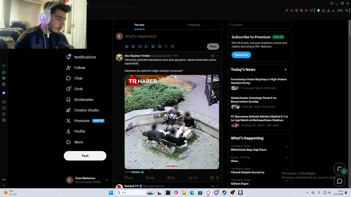The height and width of the screenshot is (197, 351).
Task: Open the extensions puzzle icon
Action: coord(324,10)
